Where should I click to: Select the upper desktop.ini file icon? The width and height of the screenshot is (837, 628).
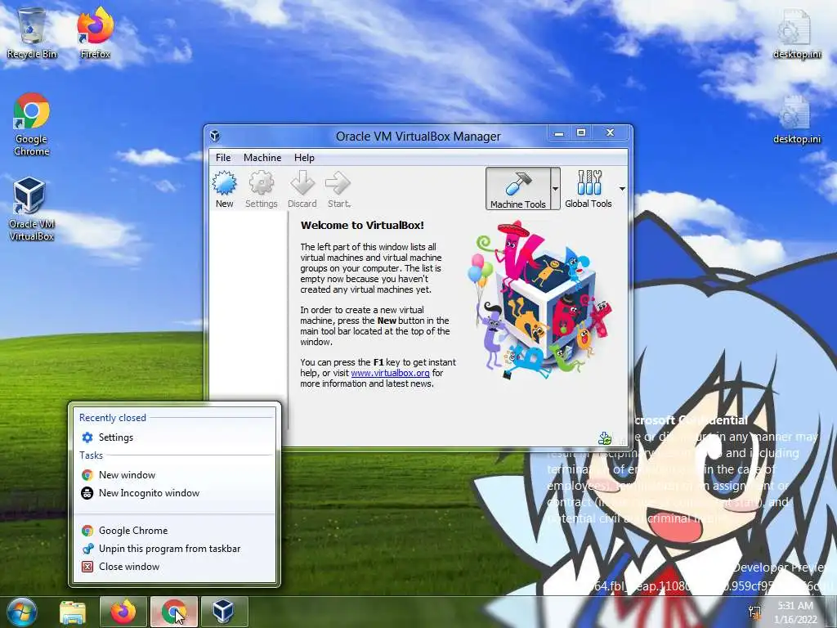pyautogui.click(x=797, y=34)
